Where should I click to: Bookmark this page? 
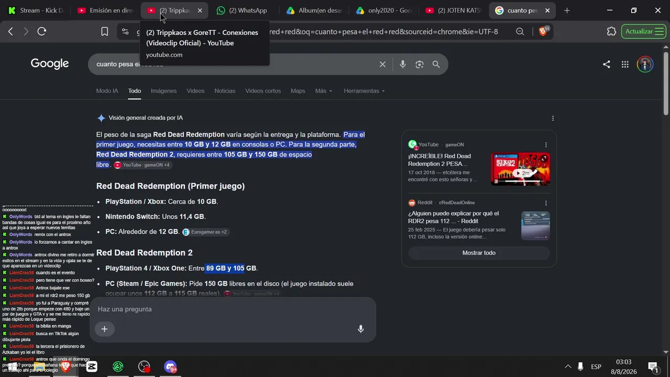point(105,31)
